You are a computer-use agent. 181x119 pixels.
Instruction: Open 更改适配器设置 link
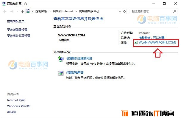pos(17,30)
